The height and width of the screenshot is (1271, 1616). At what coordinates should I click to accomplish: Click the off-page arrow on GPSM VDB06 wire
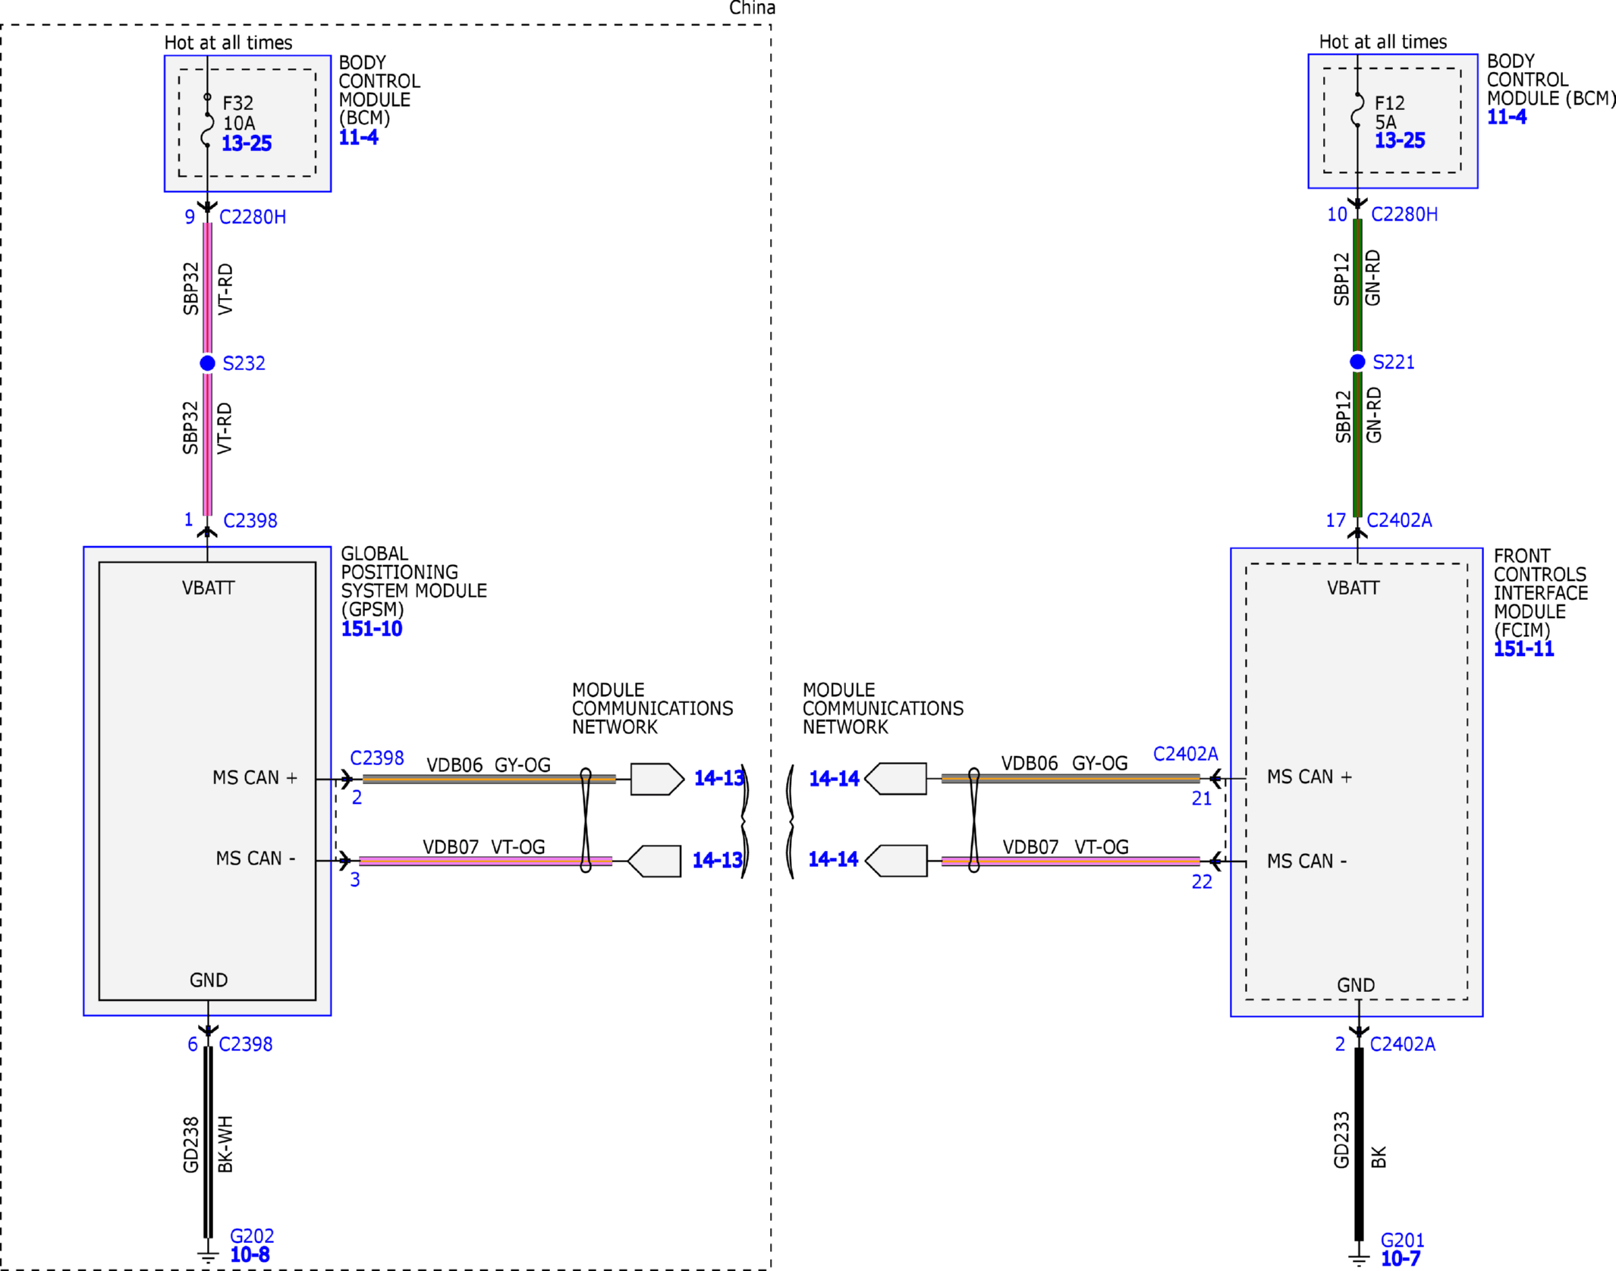(x=658, y=779)
